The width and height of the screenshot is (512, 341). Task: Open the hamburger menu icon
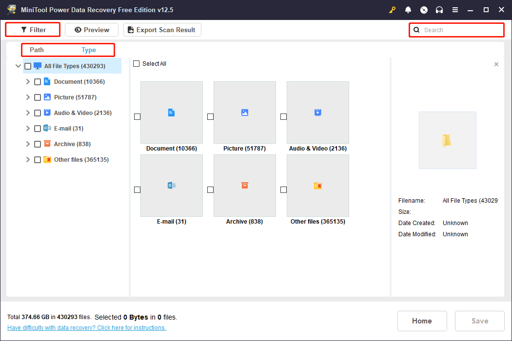click(455, 10)
